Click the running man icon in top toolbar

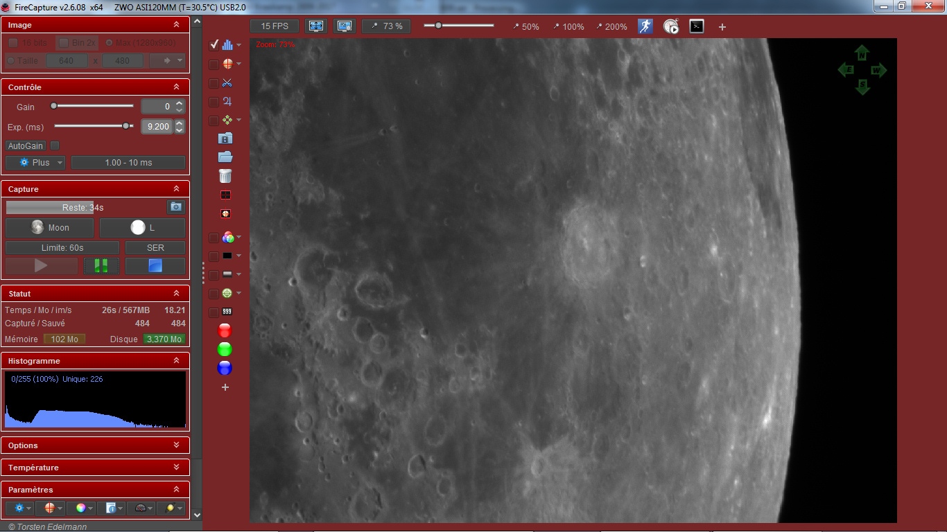click(645, 26)
